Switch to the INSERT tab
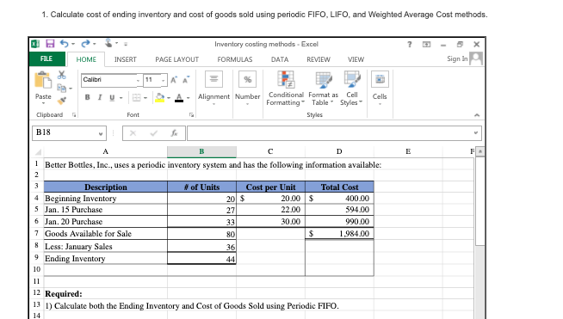The height and width of the screenshot is (319, 563). [126, 59]
